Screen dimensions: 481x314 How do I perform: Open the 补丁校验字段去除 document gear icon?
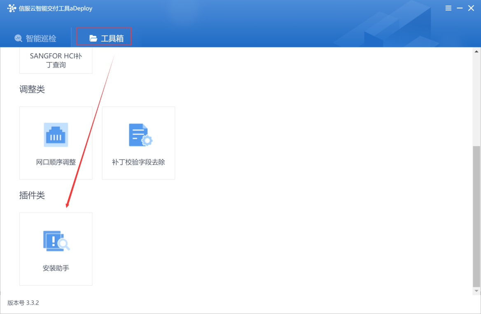pyautogui.click(x=140, y=135)
